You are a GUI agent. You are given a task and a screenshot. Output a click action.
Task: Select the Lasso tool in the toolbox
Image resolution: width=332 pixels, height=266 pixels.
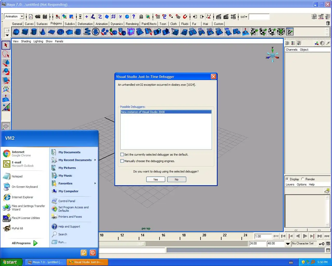pos(6,54)
